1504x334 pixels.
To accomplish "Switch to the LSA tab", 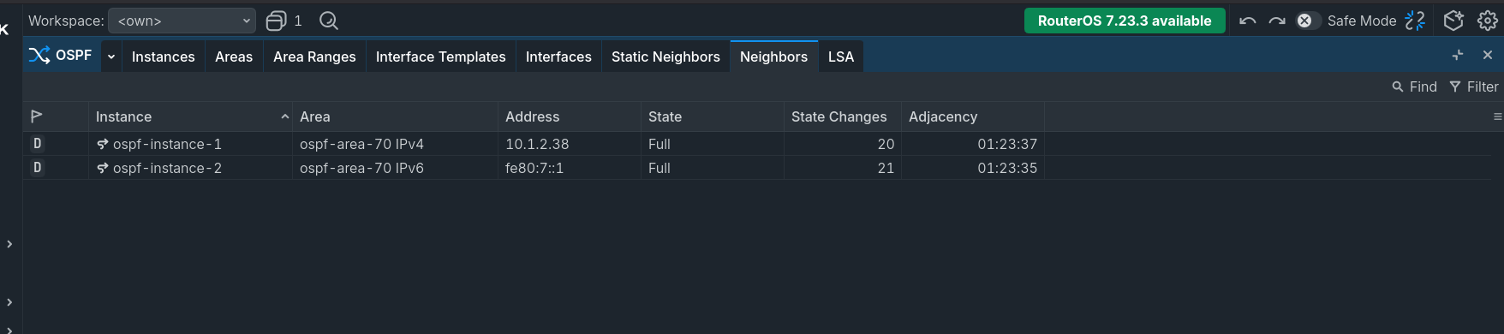I will pyautogui.click(x=841, y=57).
